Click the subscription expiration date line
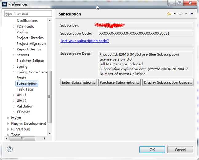Image resolution: width=199 pixels, height=160 pixels. [144, 69]
